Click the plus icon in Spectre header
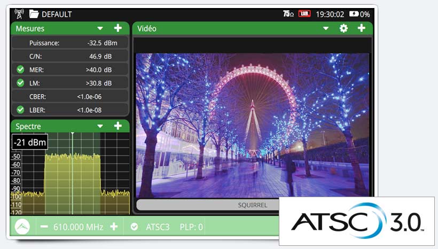 pos(118,126)
